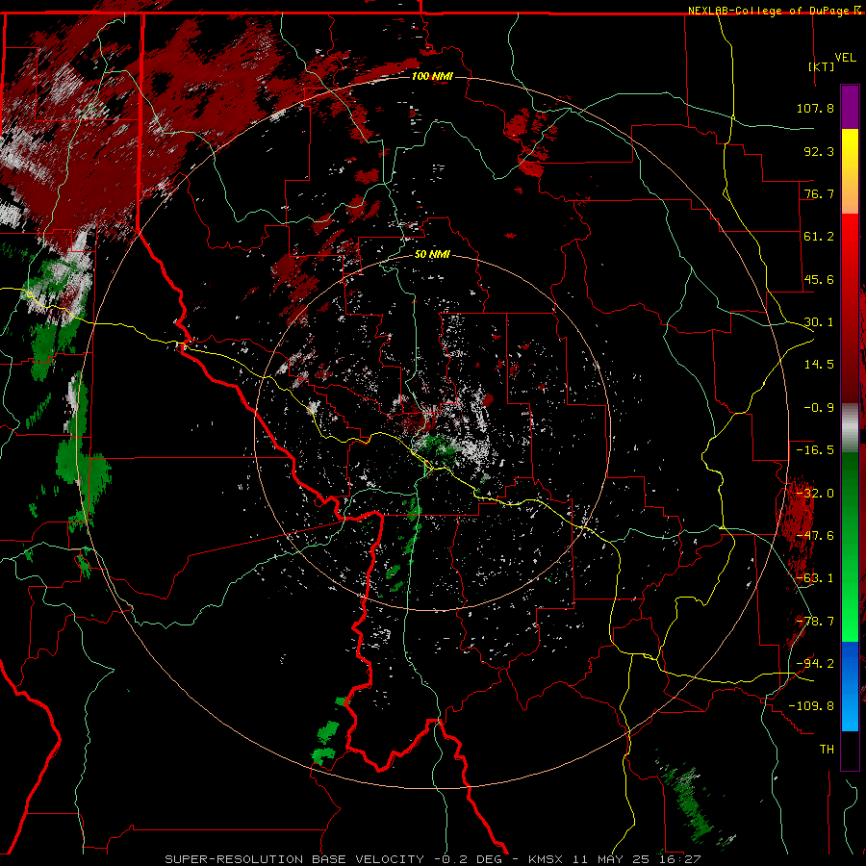Click the blue segment of velocity color bar

(x=850, y=686)
